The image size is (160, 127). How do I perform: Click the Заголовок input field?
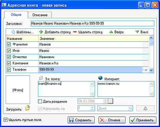tap(92, 23)
